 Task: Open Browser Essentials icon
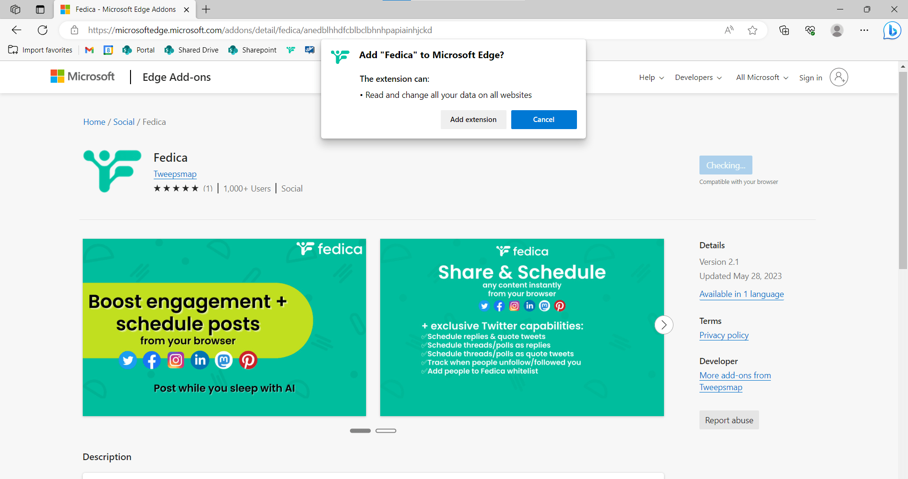pyautogui.click(x=810, y=30)
